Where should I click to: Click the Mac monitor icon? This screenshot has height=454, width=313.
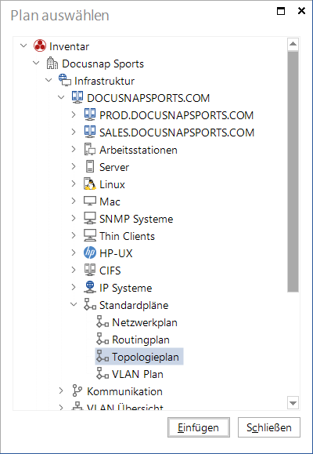90,201
